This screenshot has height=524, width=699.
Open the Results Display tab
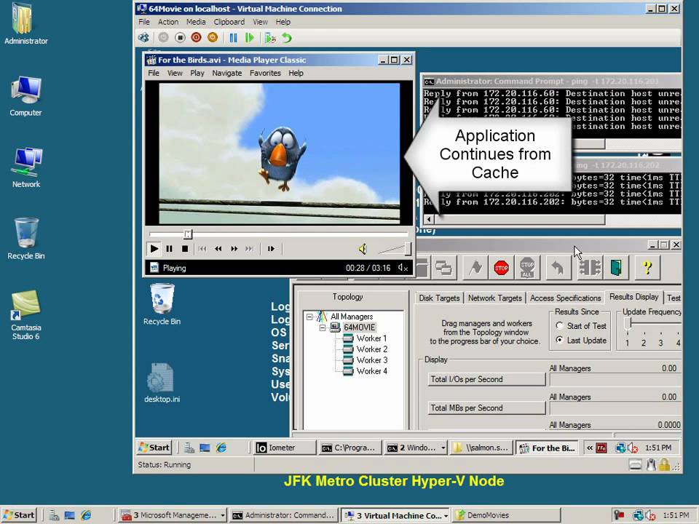(x=634, y=297)
